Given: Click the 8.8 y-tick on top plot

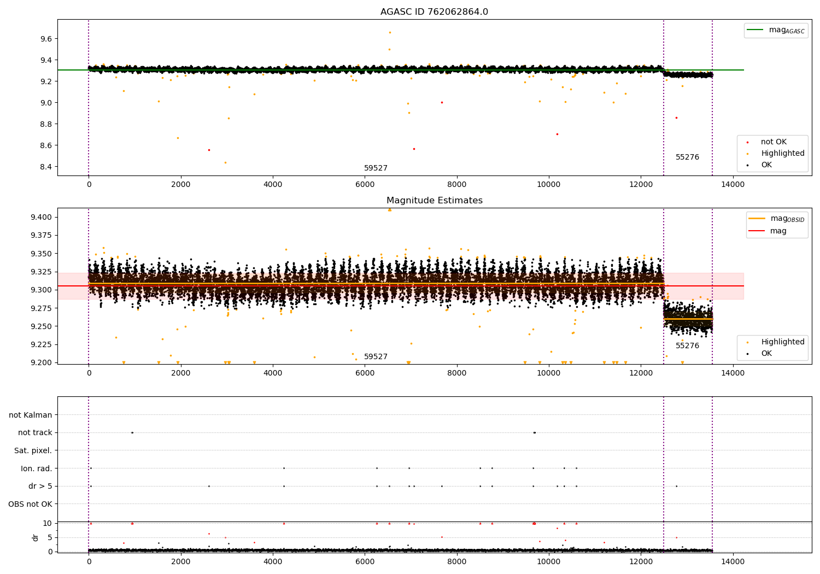Looking at the screenshot, I should (46, 124).
